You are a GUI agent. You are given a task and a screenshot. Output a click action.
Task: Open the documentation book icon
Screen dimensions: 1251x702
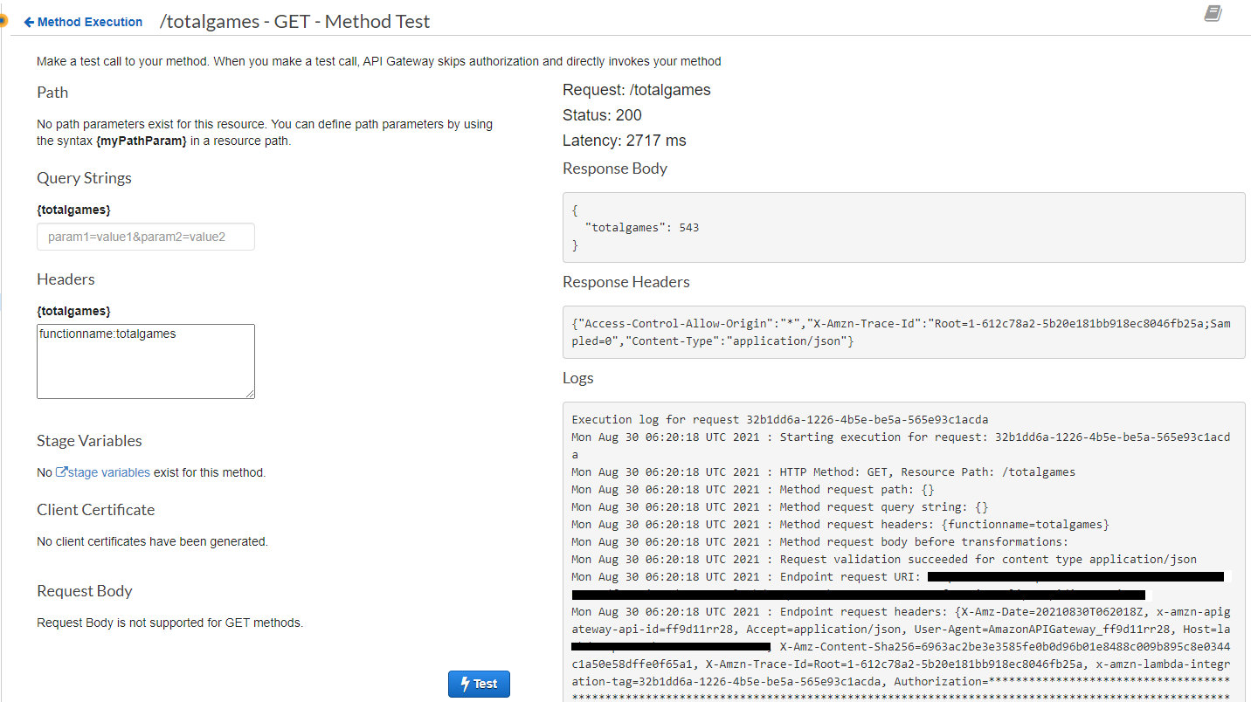point(1213,13)
